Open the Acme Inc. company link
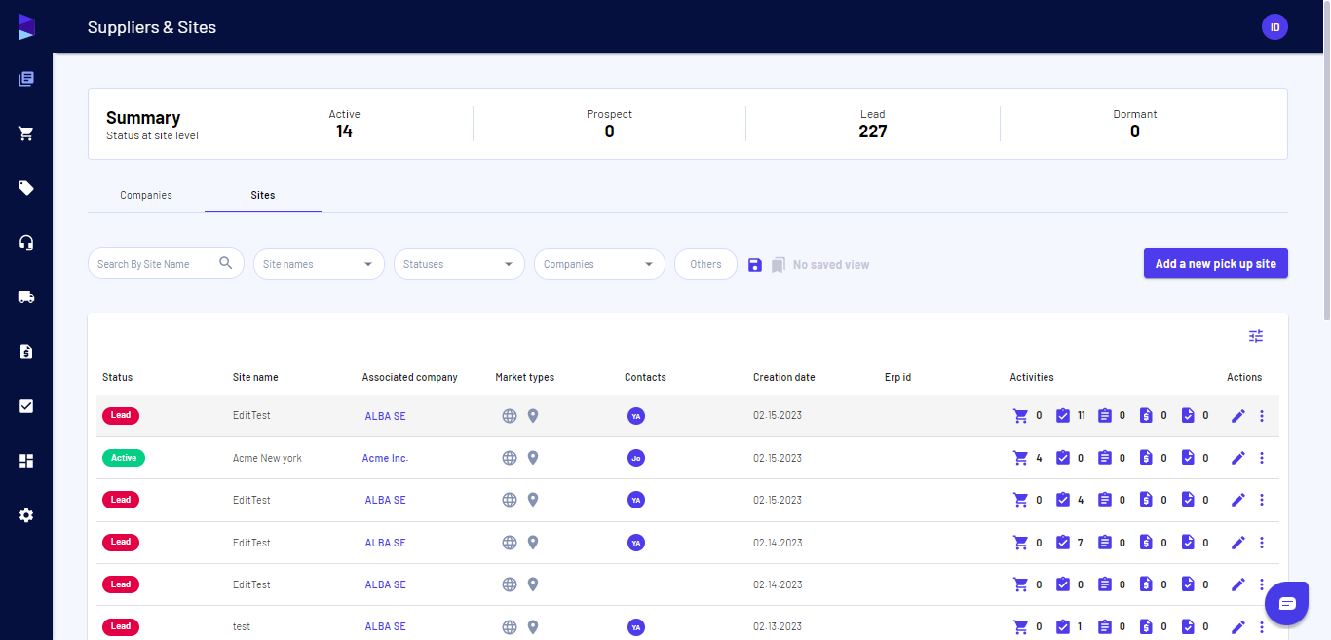Image resolution: width=1331 pixels, height=640 pixels. pos(385,458)
